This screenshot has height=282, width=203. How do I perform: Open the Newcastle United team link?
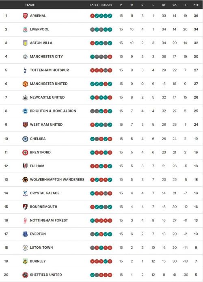pos(48,97)
